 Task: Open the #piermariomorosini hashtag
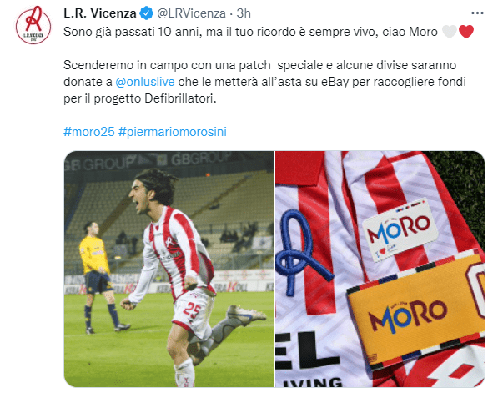coord(173,132)
